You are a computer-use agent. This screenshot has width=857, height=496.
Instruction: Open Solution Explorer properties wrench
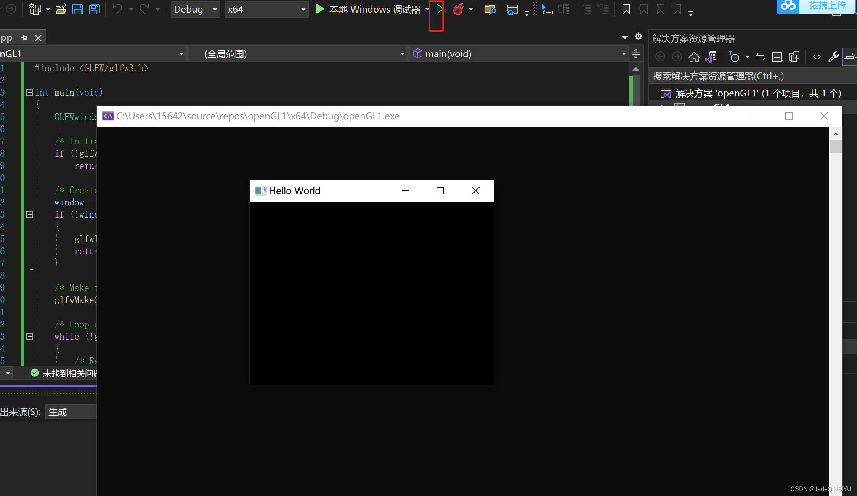833,57
